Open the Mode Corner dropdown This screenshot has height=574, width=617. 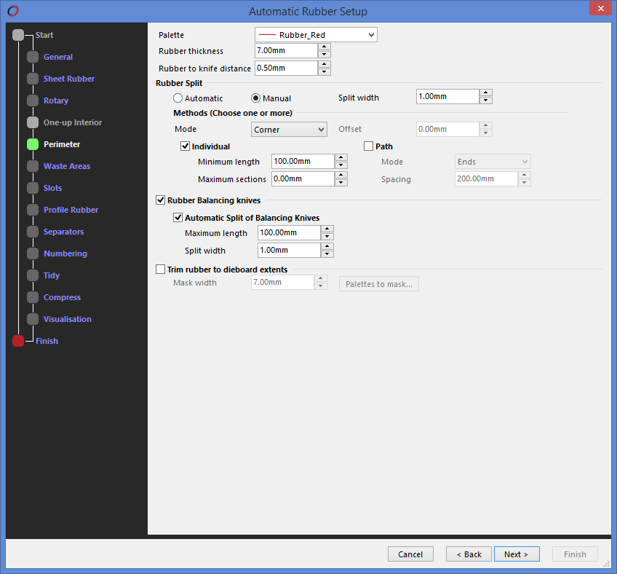[x=290, y=129]
